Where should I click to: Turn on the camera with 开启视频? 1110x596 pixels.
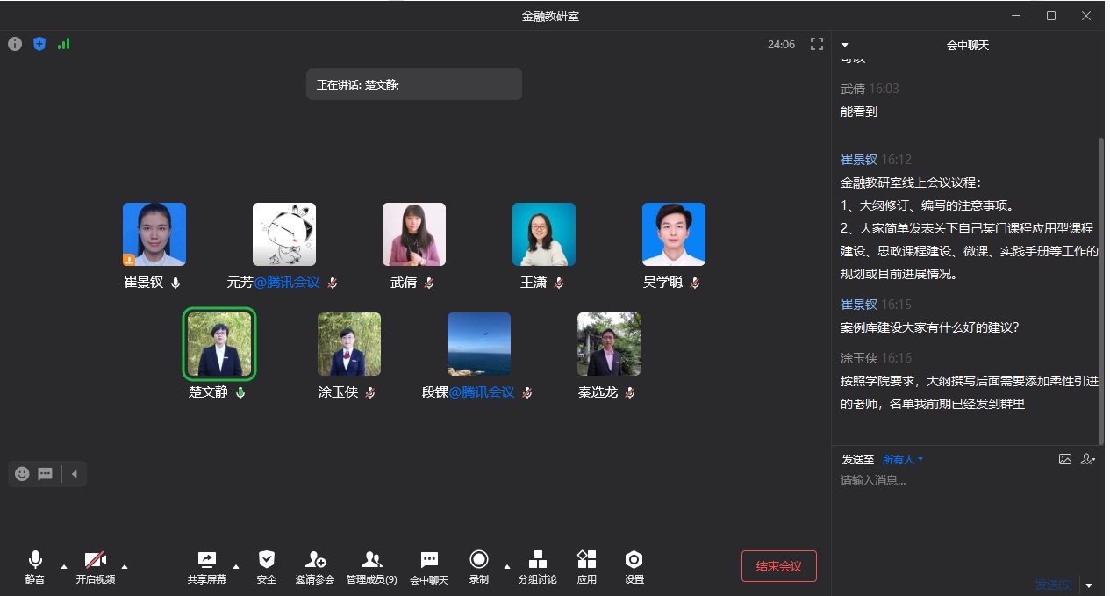click(95, 566)
